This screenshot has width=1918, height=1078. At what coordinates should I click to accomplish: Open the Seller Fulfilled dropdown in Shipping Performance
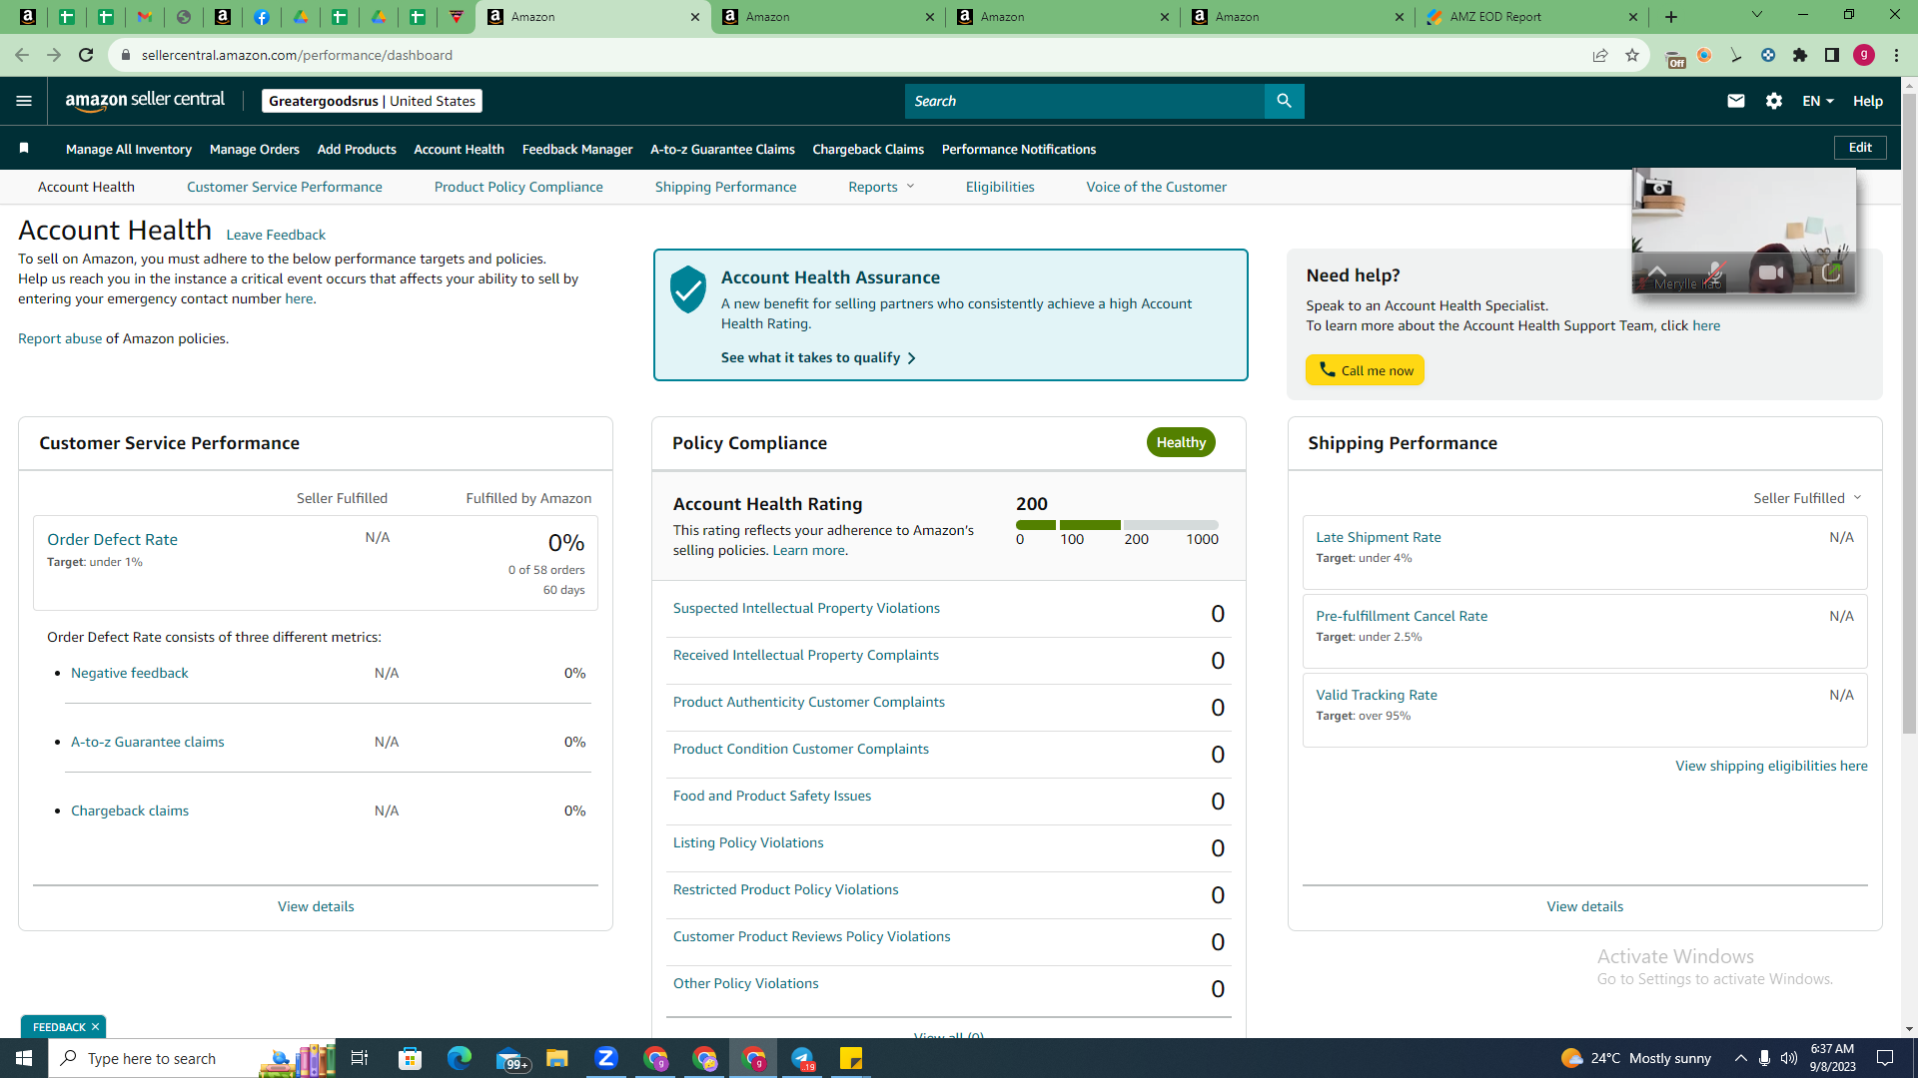pos(1807,498)
